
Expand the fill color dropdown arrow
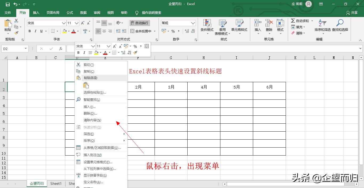pyautogui.click(x=68, y=31)
